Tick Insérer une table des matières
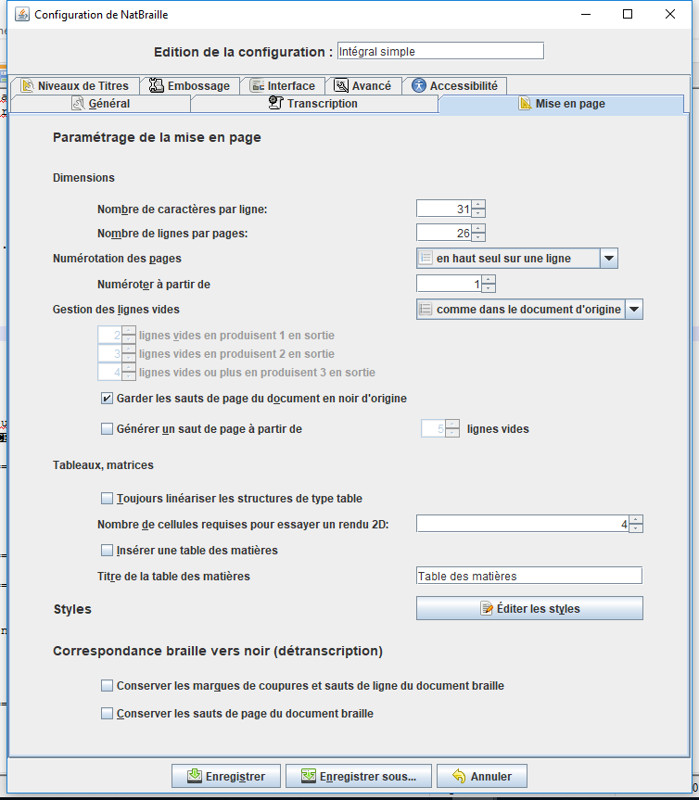Viewport: 699px width, 800px height. click(x=107, y=551)
